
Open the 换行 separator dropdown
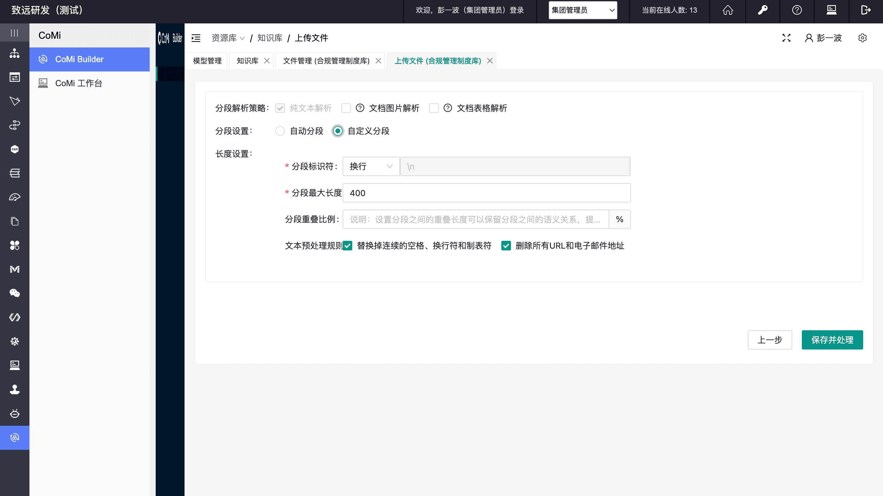pyautogui.click(x=371, y=166)
